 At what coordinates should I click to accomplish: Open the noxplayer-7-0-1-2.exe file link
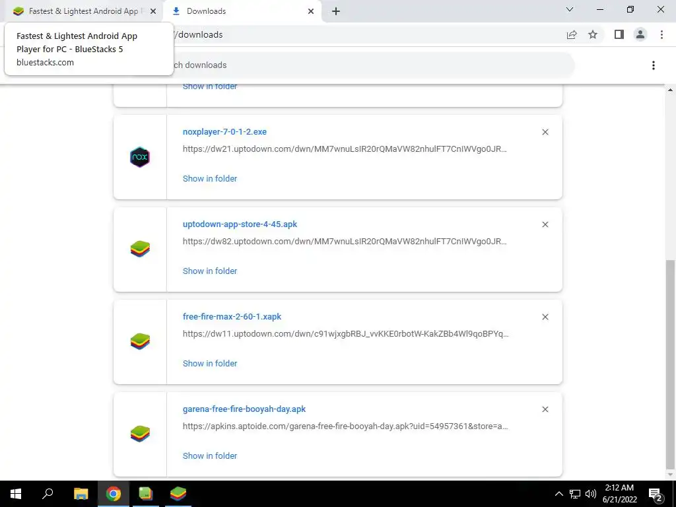tap(224, 131)
